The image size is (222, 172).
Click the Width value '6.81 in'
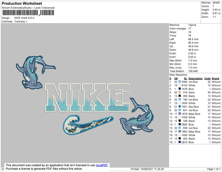(216, 13)
